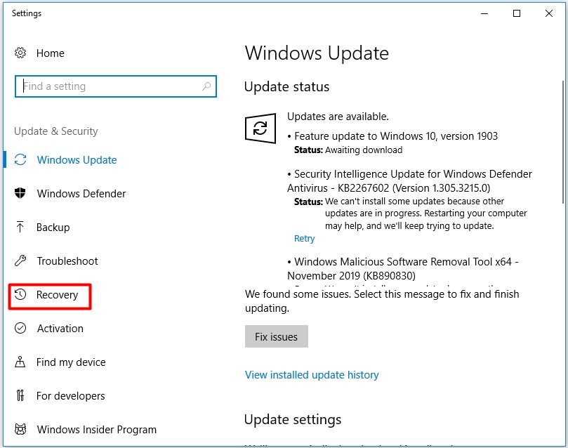
Task: Click the Windows Insider Program cat icon
Action: pyautogui.click(x=20, y=429)
